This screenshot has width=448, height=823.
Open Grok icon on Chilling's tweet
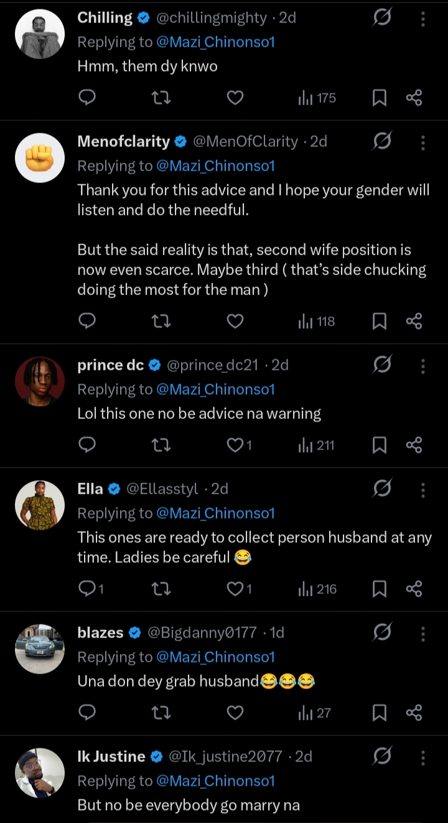tap(381, 19)
